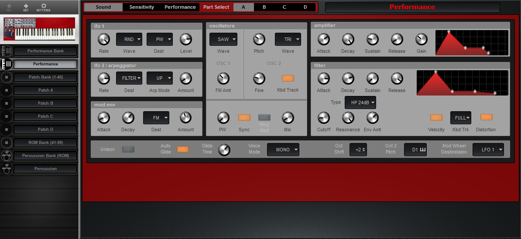
Task: Toggle the Unison switch
Action: 128,149
